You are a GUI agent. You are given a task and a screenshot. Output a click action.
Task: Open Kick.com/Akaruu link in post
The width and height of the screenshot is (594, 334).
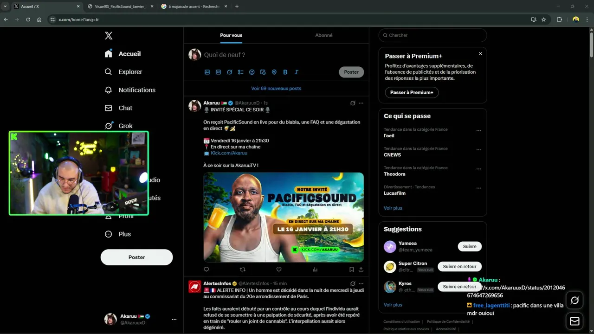pos(229,153)
